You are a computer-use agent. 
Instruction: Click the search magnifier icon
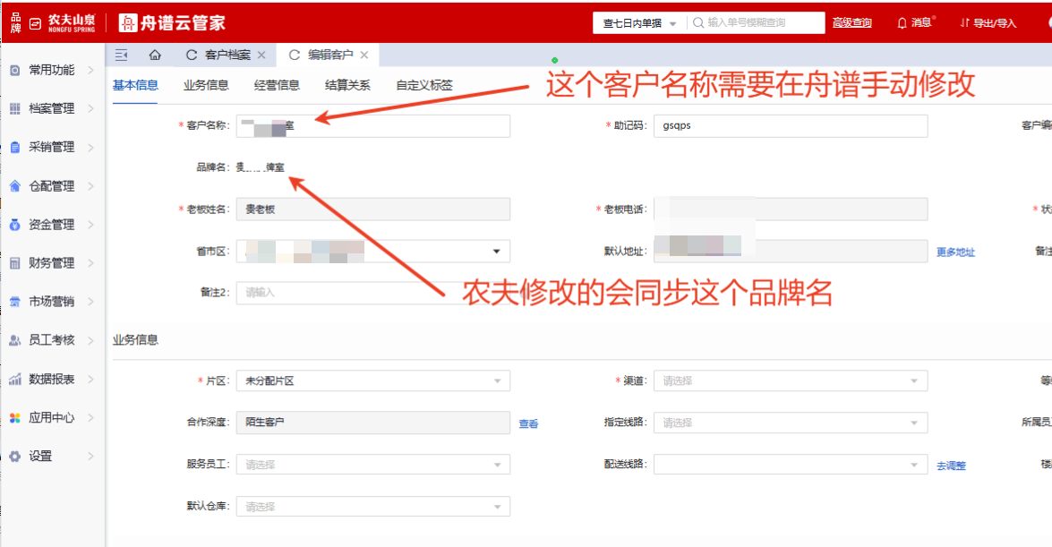coord(697,23)
